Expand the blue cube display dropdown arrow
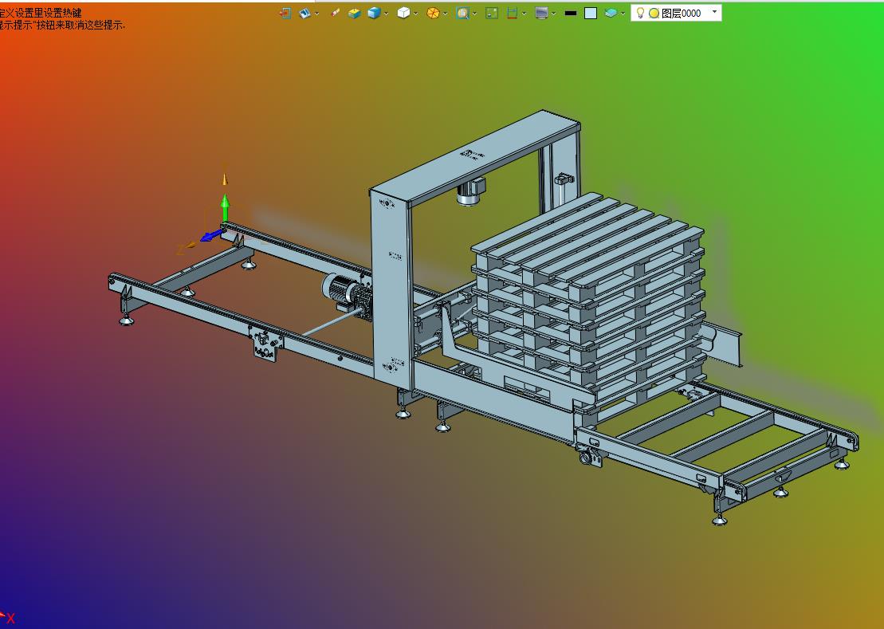This screenshot has height=629, width=884. coord(386,14)
